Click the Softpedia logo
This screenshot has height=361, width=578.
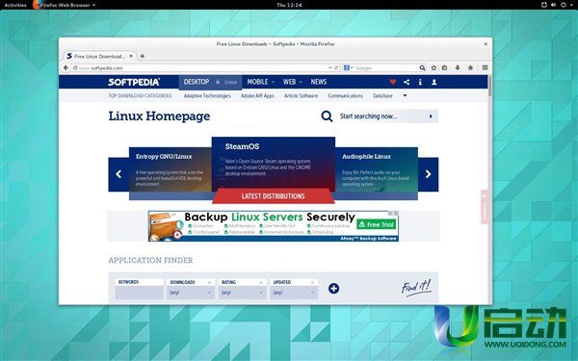[x=134, y=82]
